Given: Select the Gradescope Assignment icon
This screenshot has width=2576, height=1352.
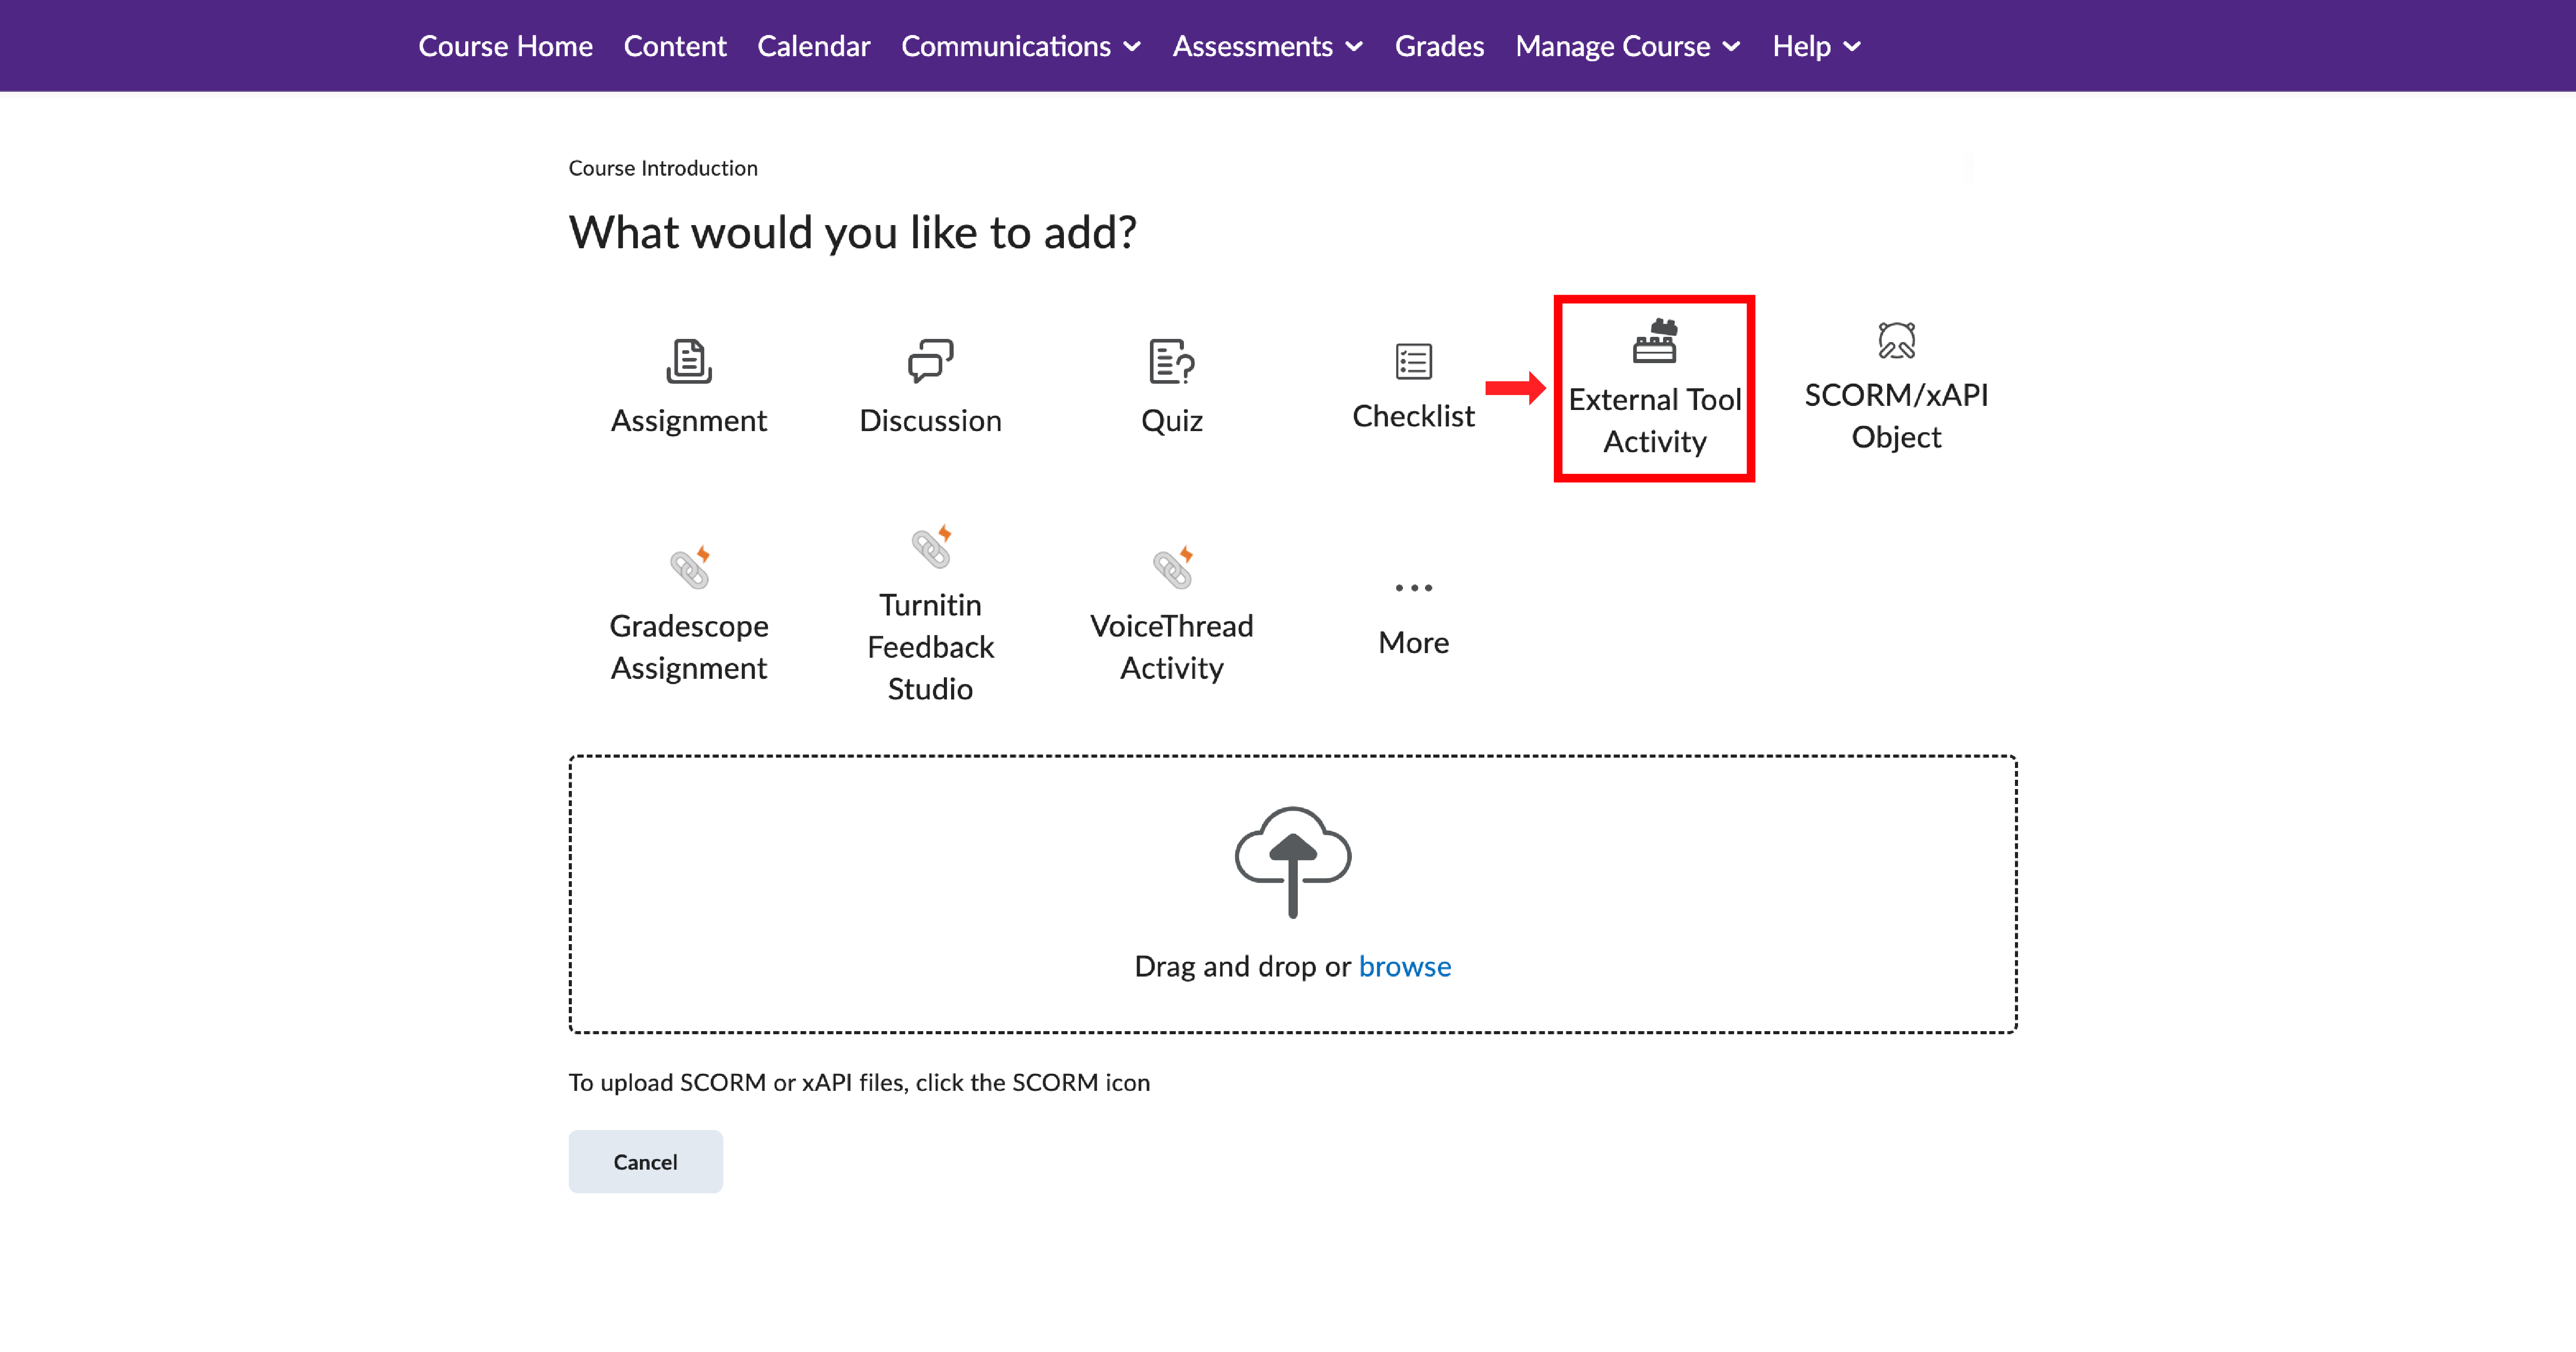Looking at the screenshot, I should click(688, 610).
